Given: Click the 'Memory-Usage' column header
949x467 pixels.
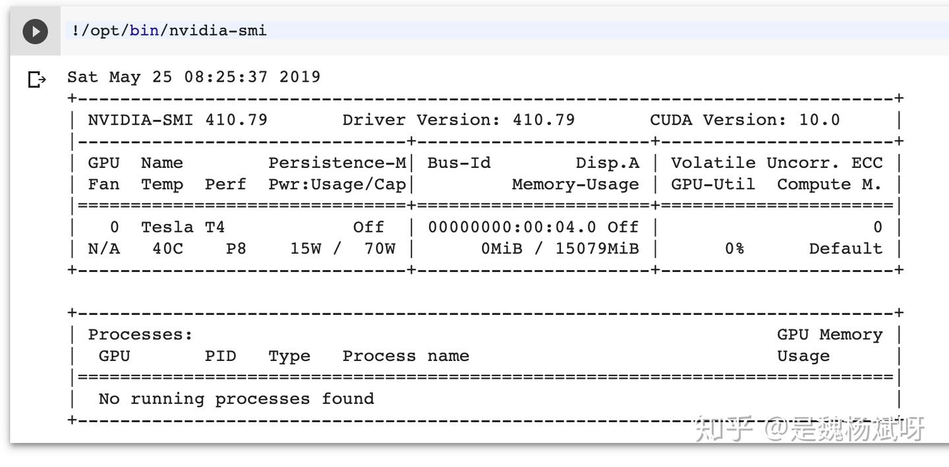Looking at the screenshot, I should tap(575, 184).
